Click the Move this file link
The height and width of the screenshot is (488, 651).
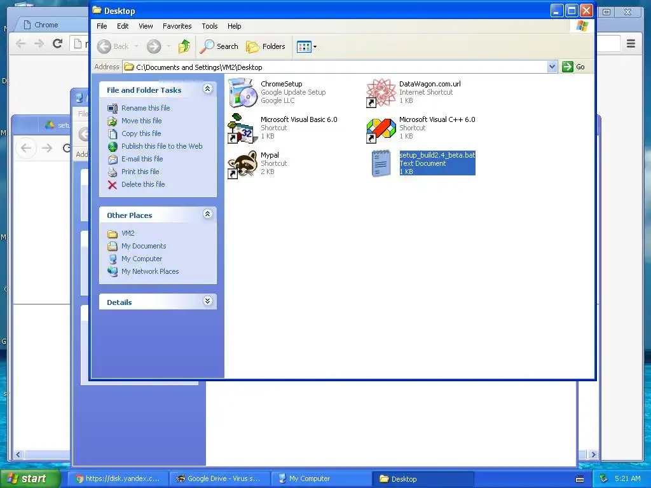142,121
